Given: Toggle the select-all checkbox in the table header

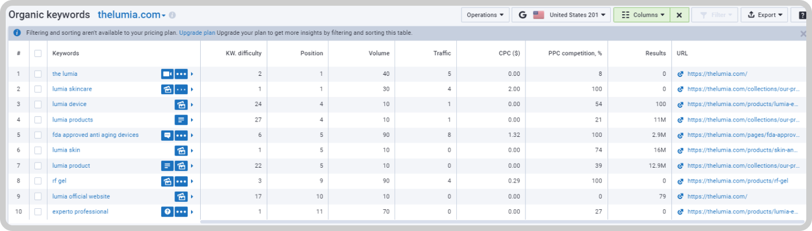Looking at the screenshot, I should pos(38,54).
